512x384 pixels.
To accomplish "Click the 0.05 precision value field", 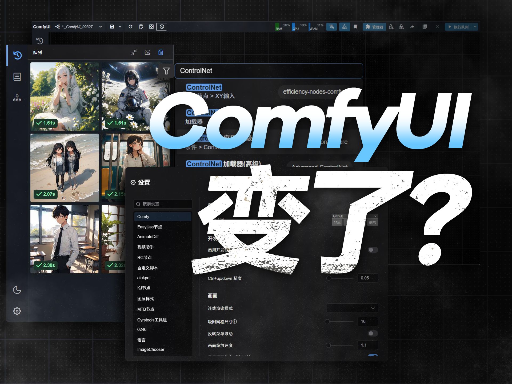I will point(368,278).
